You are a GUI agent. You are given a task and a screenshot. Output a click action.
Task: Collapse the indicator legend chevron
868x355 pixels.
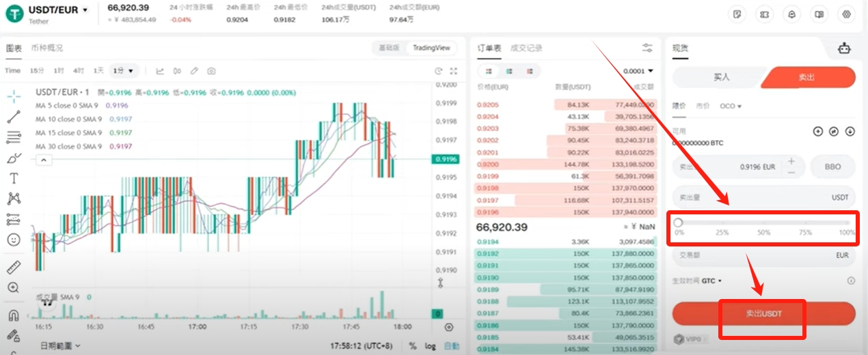coord(43,160)
